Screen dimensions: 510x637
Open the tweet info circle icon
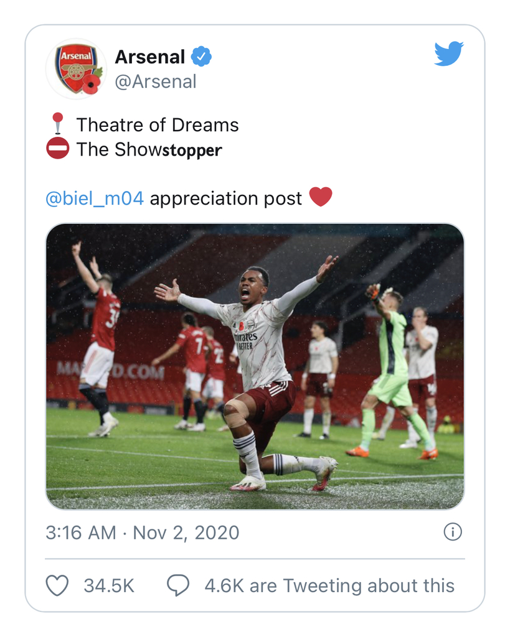pos(453,532)
